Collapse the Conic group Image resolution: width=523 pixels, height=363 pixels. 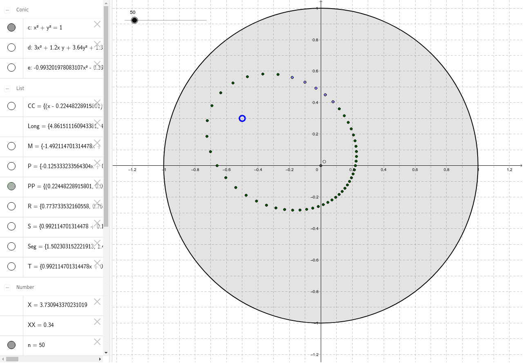(x=7, y=10)
